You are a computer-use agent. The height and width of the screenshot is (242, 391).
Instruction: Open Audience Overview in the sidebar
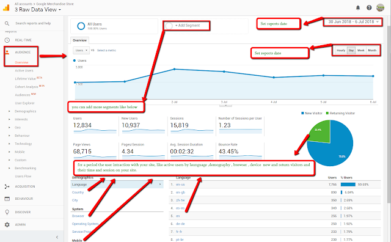22,62
